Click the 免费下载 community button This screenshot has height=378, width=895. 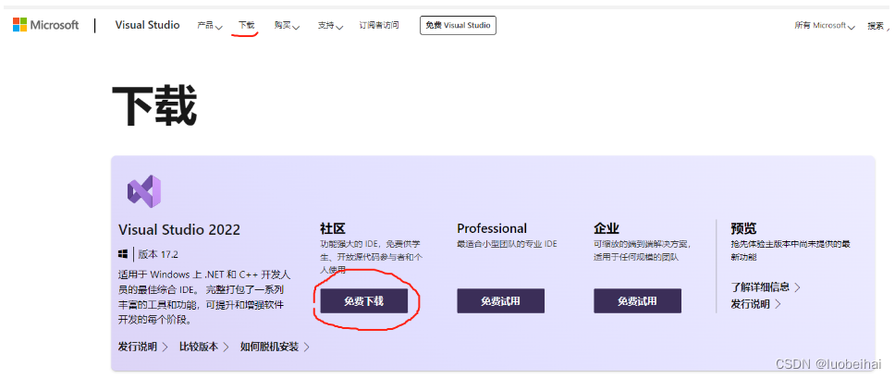[364, 301]
